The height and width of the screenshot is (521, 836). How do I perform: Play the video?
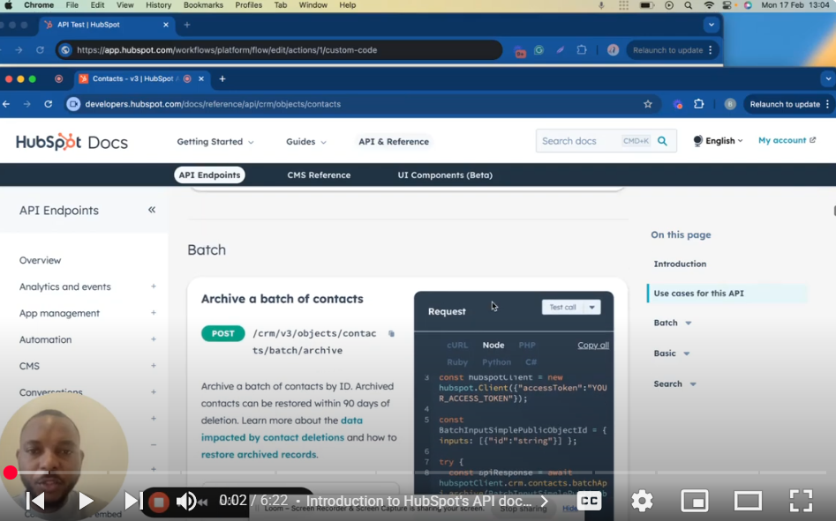[x=86, y=501]
